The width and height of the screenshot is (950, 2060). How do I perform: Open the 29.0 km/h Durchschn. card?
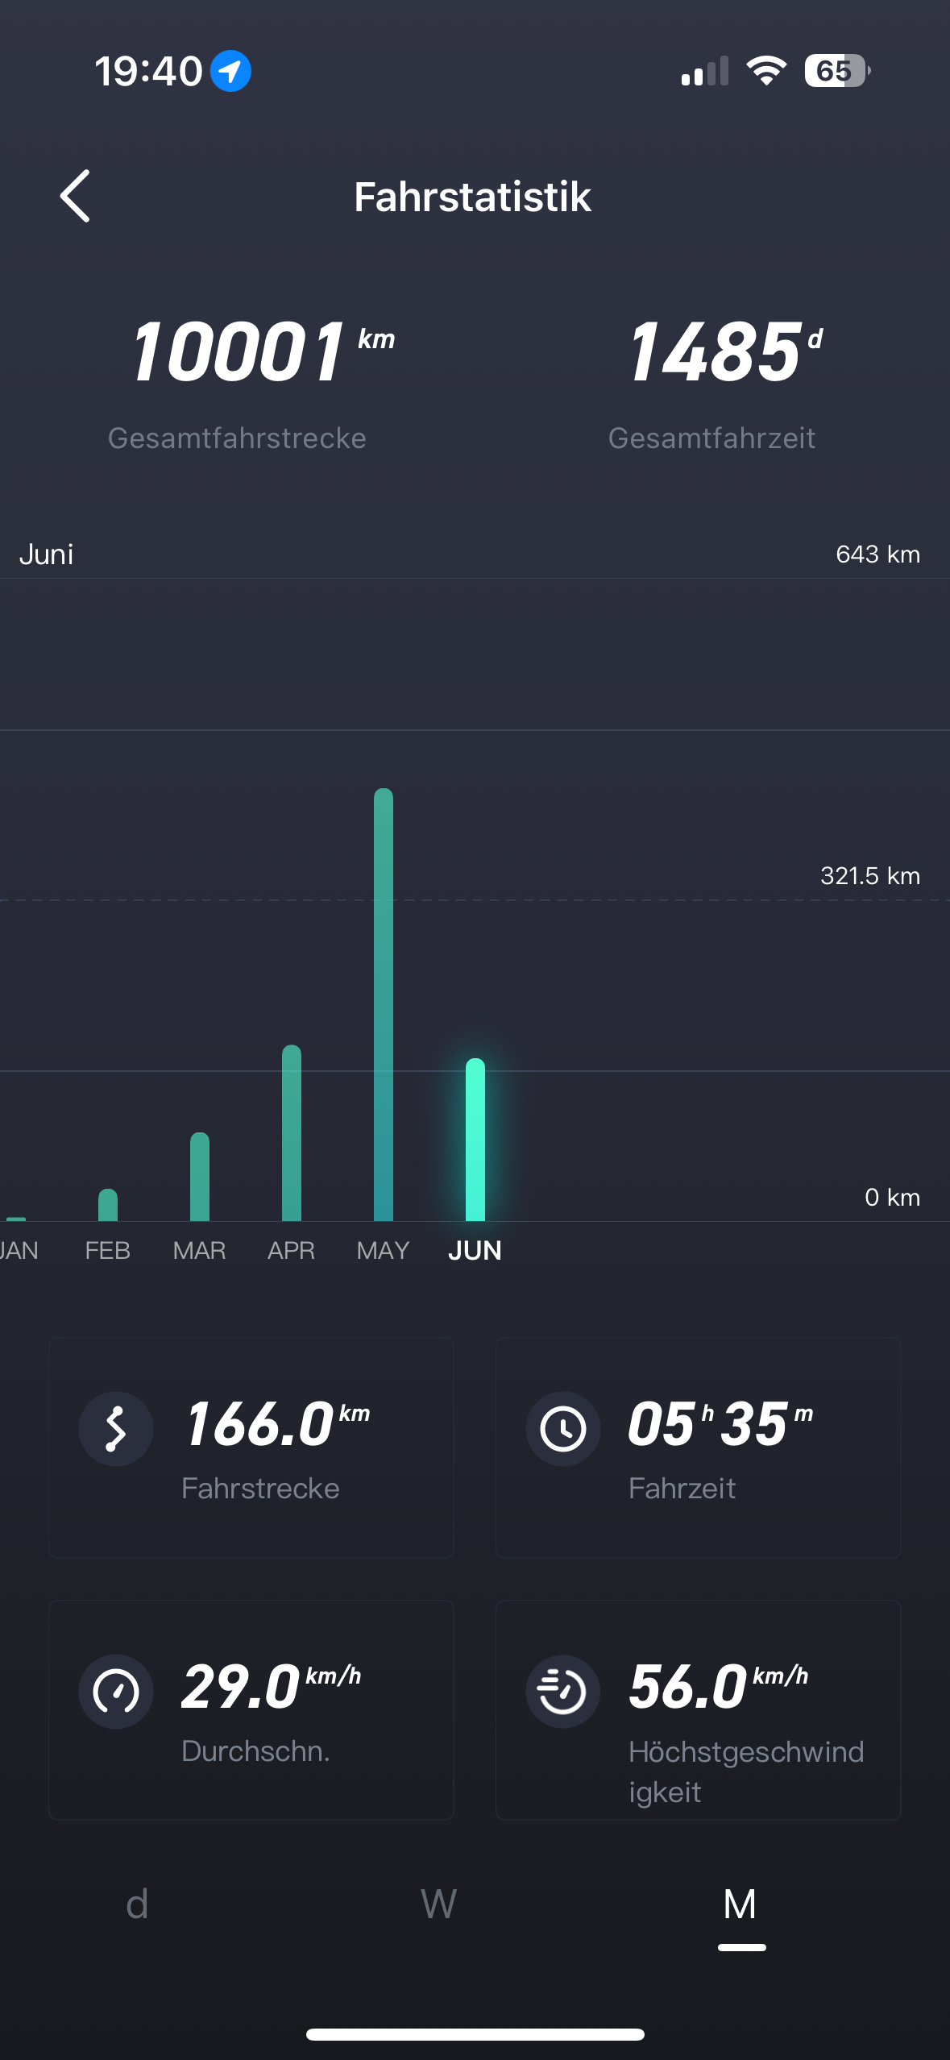click(x=251, y=1709)
